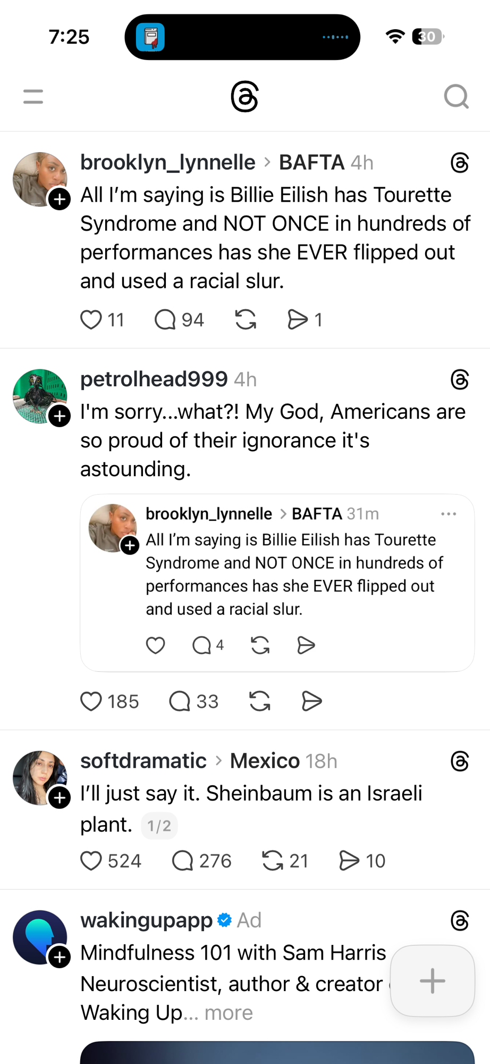490x1064 pixels.
Task: Like brooklyn_lynnelle's post with 11 likes
Action: (91, 320)
